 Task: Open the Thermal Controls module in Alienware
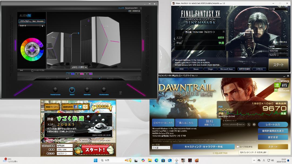55,90
